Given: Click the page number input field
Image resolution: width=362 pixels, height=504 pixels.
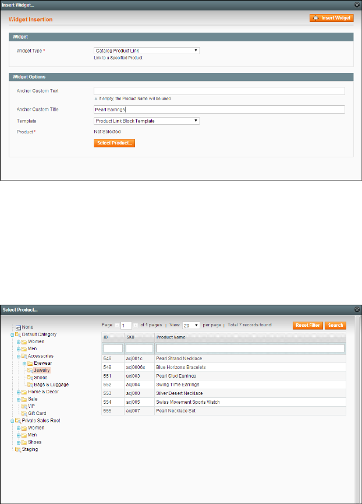Looking at the screenshot, I should pyautogui.click(x=126, y=326).
